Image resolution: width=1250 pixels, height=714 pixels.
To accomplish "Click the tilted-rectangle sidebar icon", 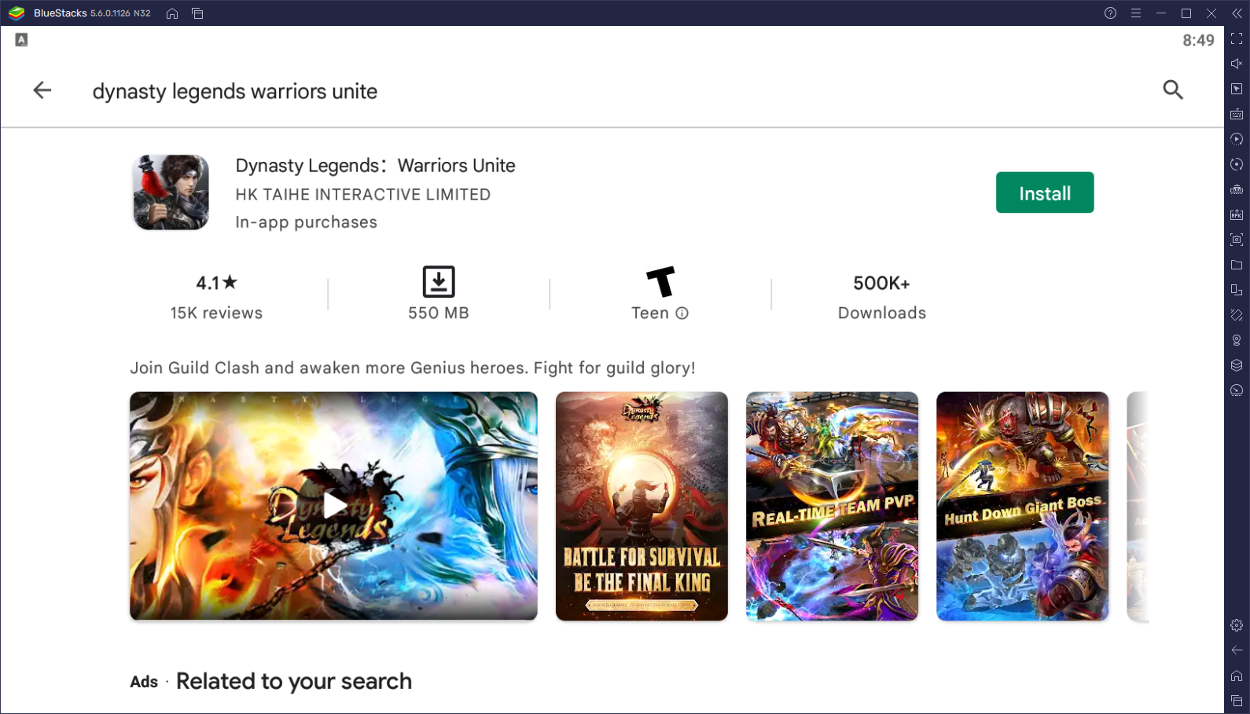I will pyautogui.click(x=1237, y=315).
